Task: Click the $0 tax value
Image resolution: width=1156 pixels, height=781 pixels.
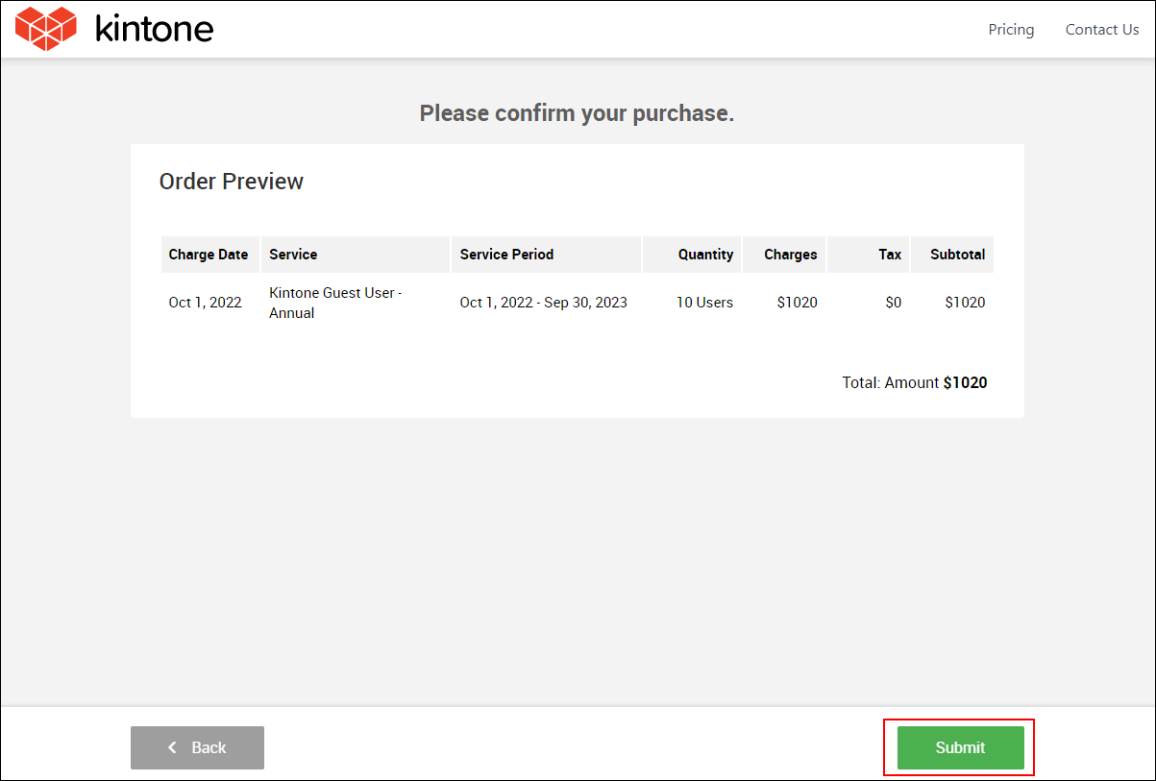Action: [893, 303]
